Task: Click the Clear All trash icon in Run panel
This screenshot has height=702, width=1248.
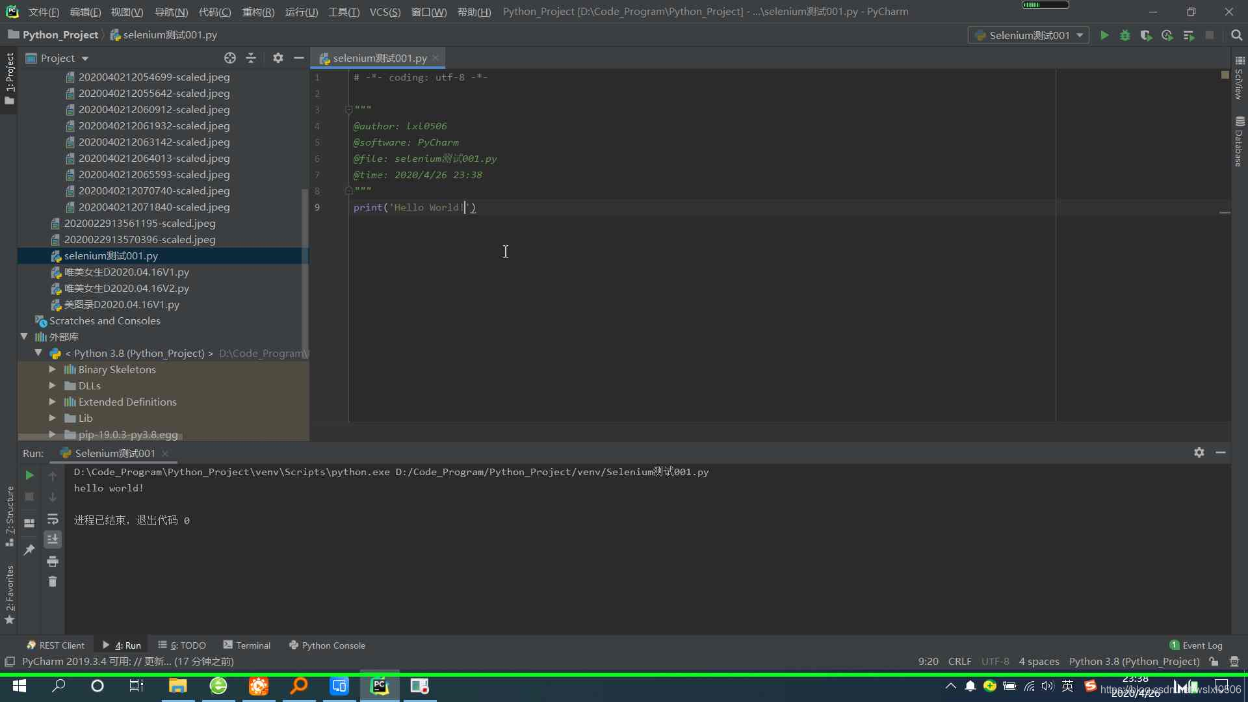Action: [53, 582]
